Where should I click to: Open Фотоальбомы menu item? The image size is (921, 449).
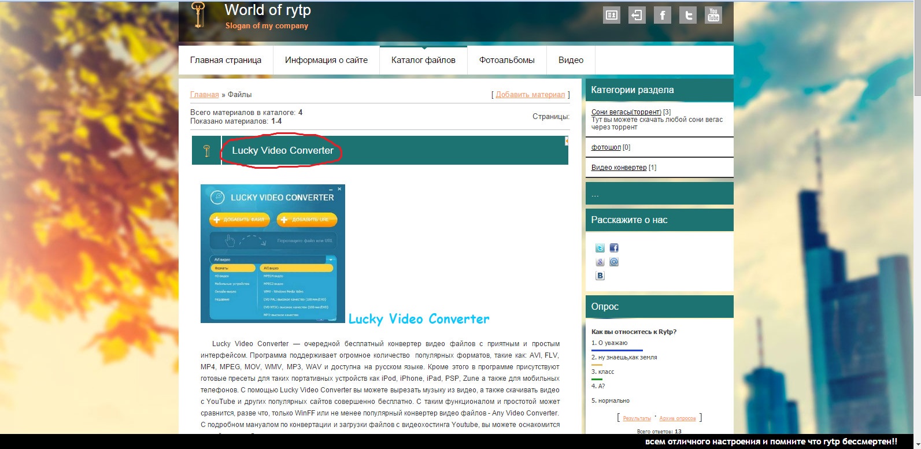tap(507, 60)
